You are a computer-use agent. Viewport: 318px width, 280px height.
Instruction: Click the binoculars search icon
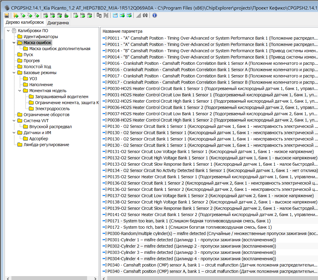(145, 15)
